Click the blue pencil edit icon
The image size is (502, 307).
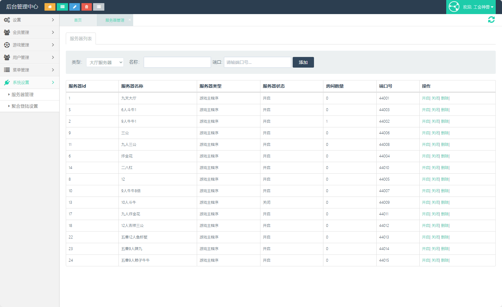point(75,7)
